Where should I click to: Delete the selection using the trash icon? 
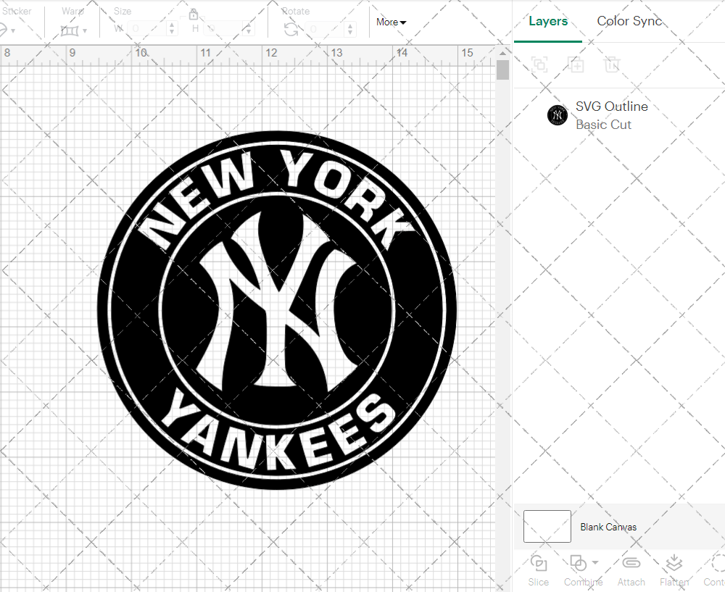tap(613, 64)
